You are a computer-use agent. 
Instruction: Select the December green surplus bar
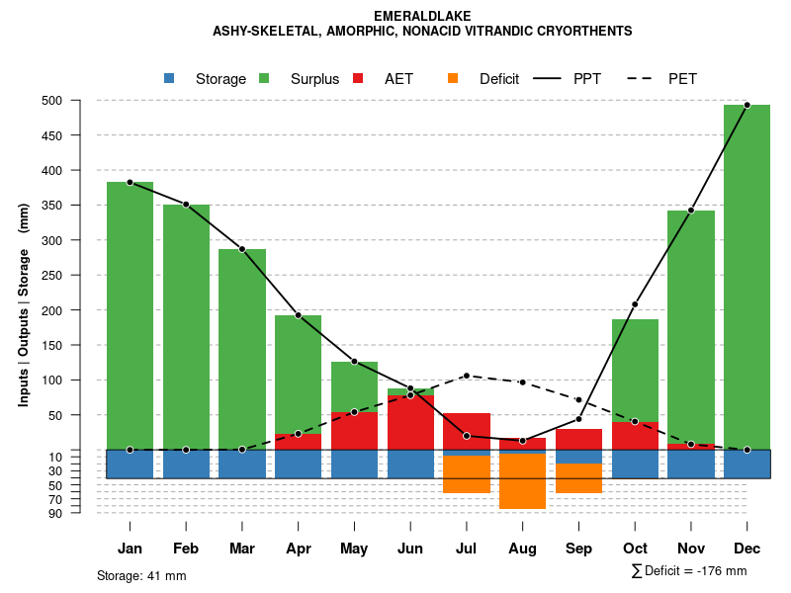pos(747,277)
